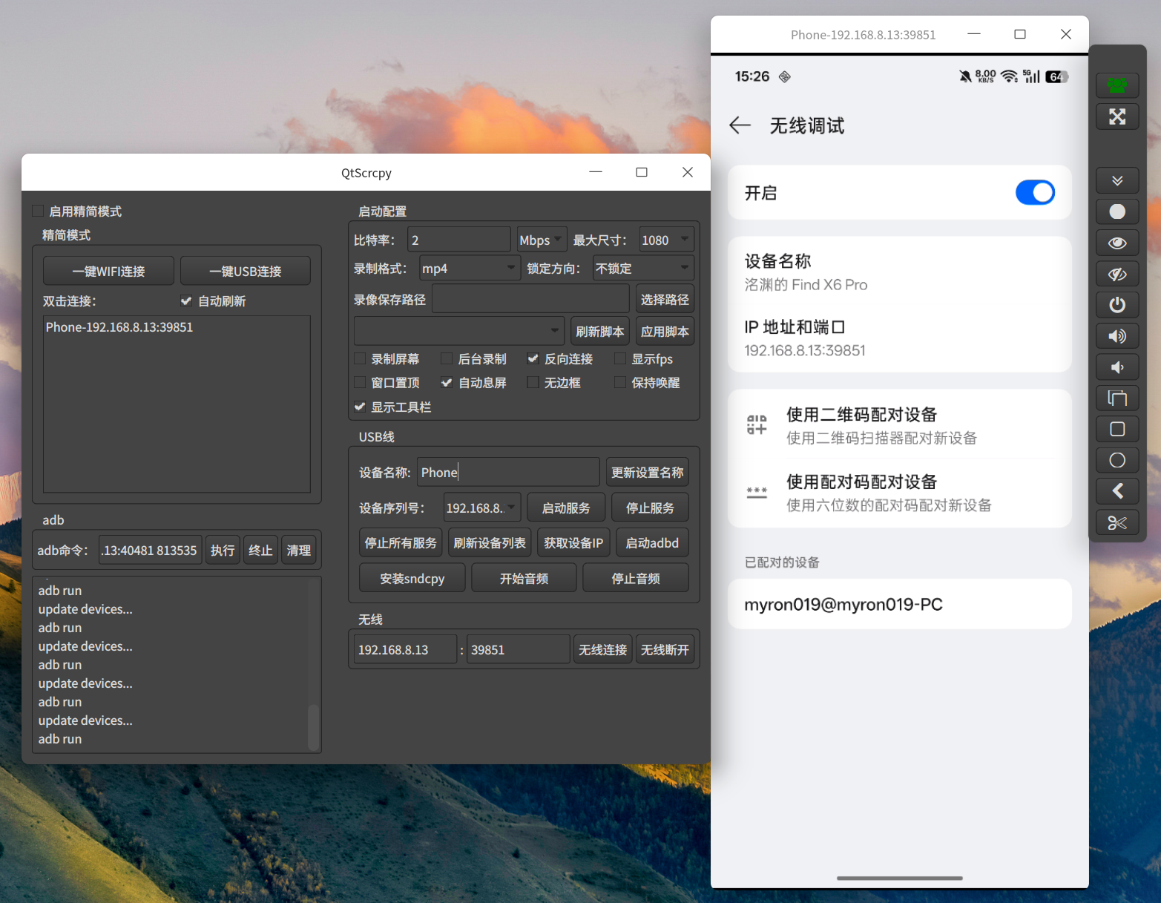The image size is (1161, 903).
Task: Lower volume with the quiet speaker icon
Action: pos(1117,367)
